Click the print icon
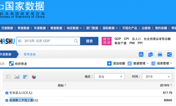 [x=160, y=54]
